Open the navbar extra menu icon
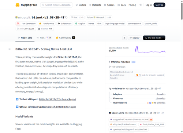Screen dimensions: 183x133 [x=140, y=5]
